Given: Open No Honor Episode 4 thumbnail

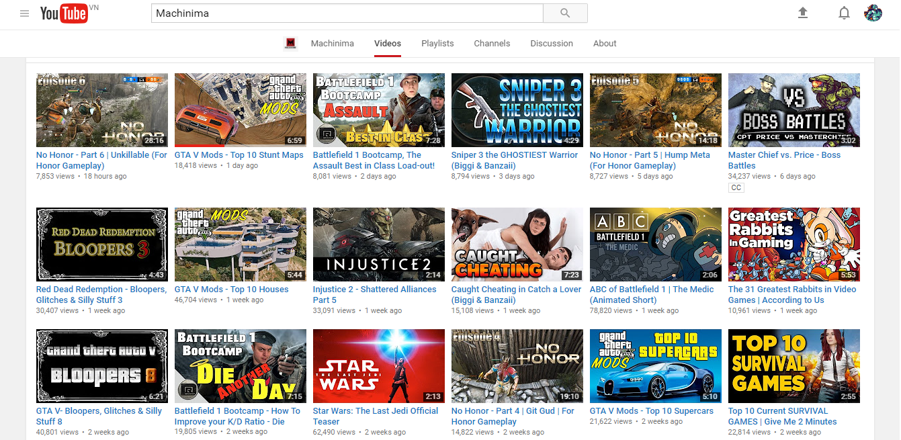Looking at the screenshot, I should [x=517, y=366].
